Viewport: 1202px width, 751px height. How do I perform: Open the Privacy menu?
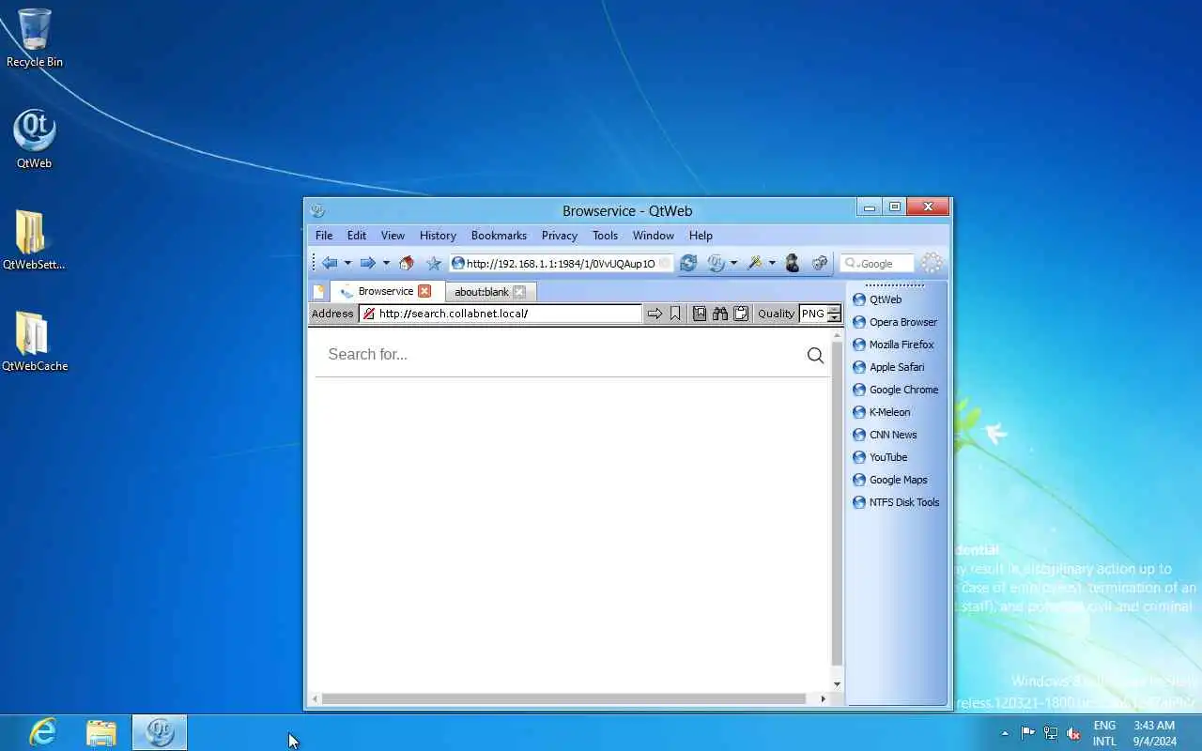(x=560, y=236)
